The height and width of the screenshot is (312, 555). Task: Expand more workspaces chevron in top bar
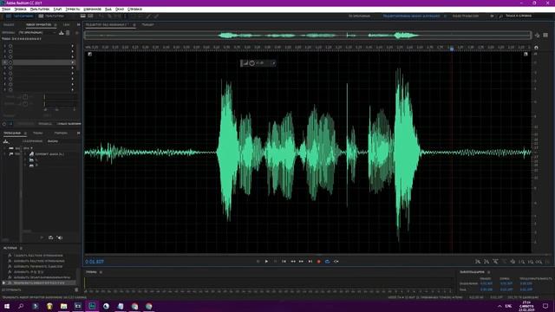pos(492,16)
